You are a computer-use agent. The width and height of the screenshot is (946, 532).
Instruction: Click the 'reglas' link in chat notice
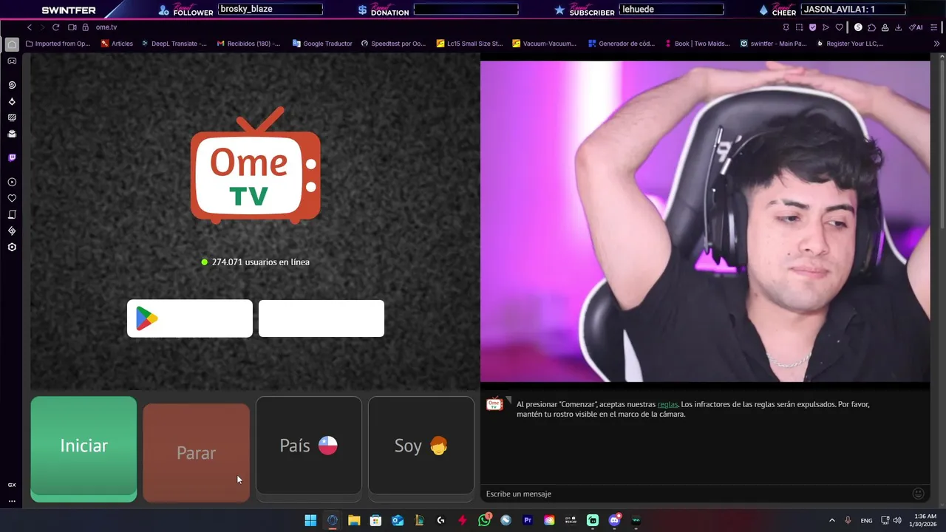point(667,404)
